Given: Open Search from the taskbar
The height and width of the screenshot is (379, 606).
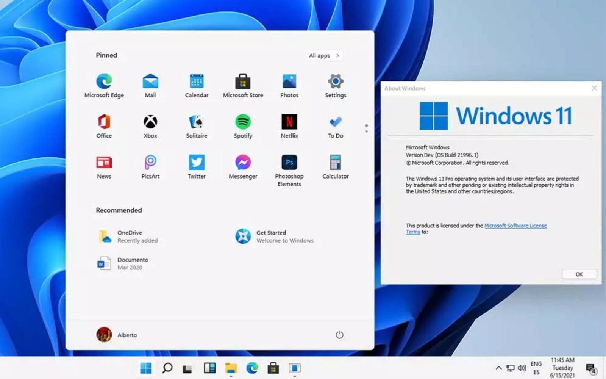Looking at the screenshot, I should (x=167, y=368).
